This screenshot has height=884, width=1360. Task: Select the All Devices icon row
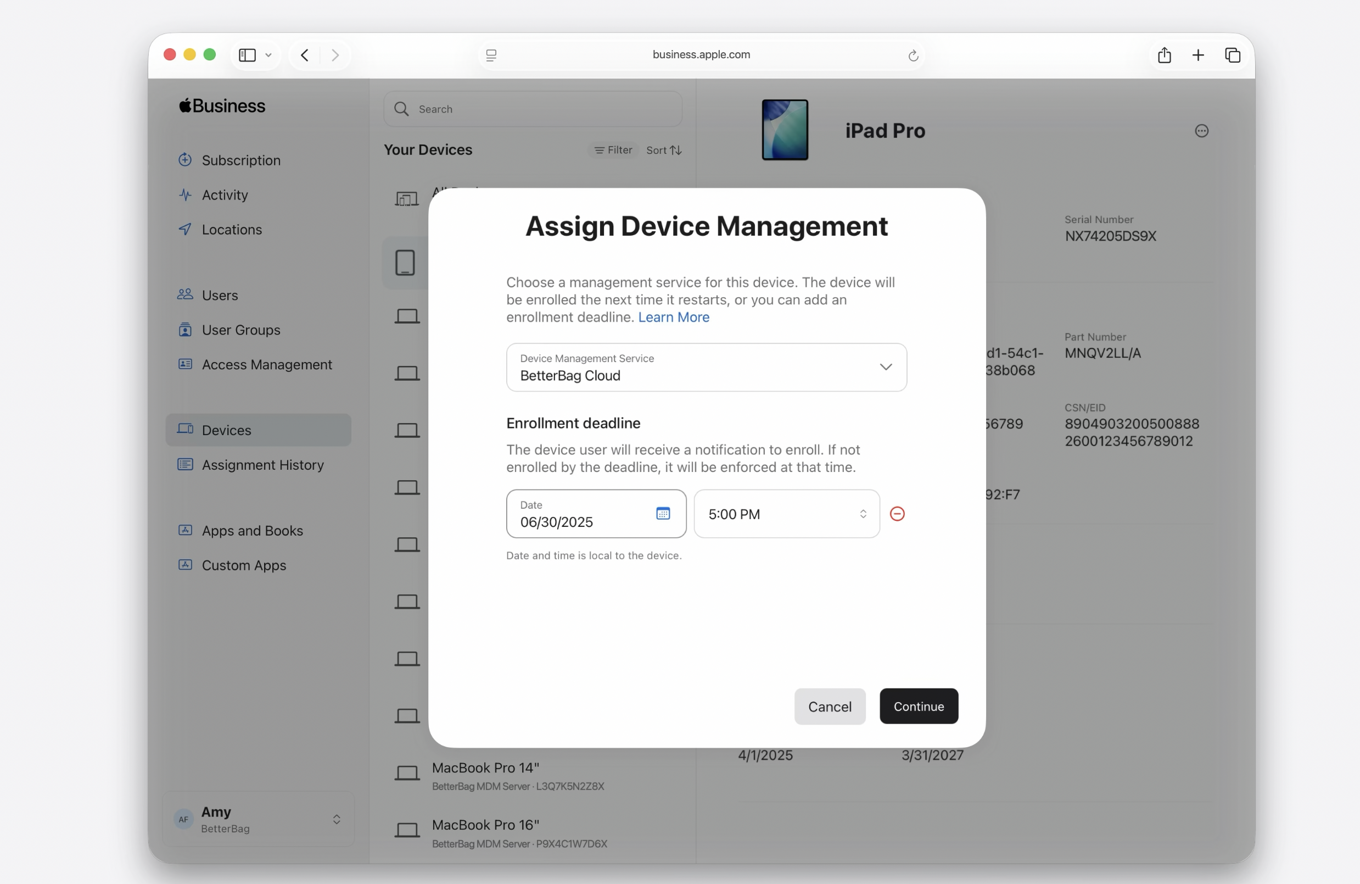pos(406,199)
